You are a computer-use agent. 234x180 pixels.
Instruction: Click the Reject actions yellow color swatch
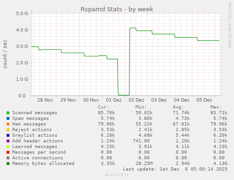click(8, 130)
